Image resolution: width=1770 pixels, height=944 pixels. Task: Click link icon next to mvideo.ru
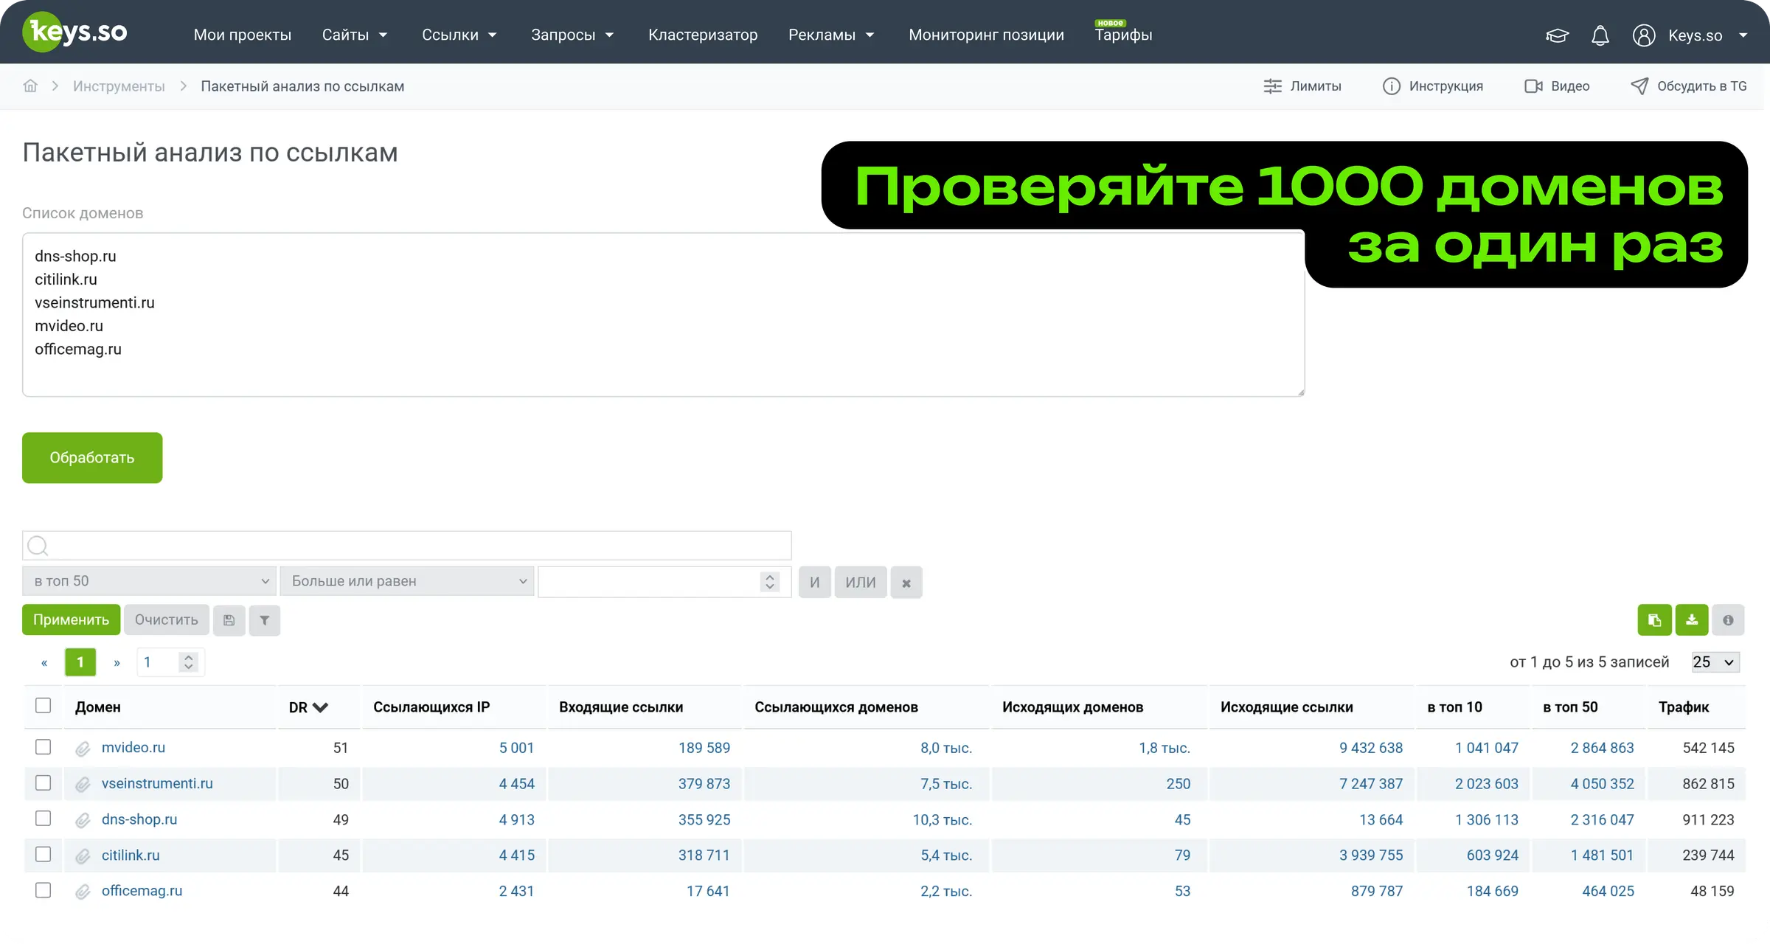pyautogui.click(x=83, y=749)
